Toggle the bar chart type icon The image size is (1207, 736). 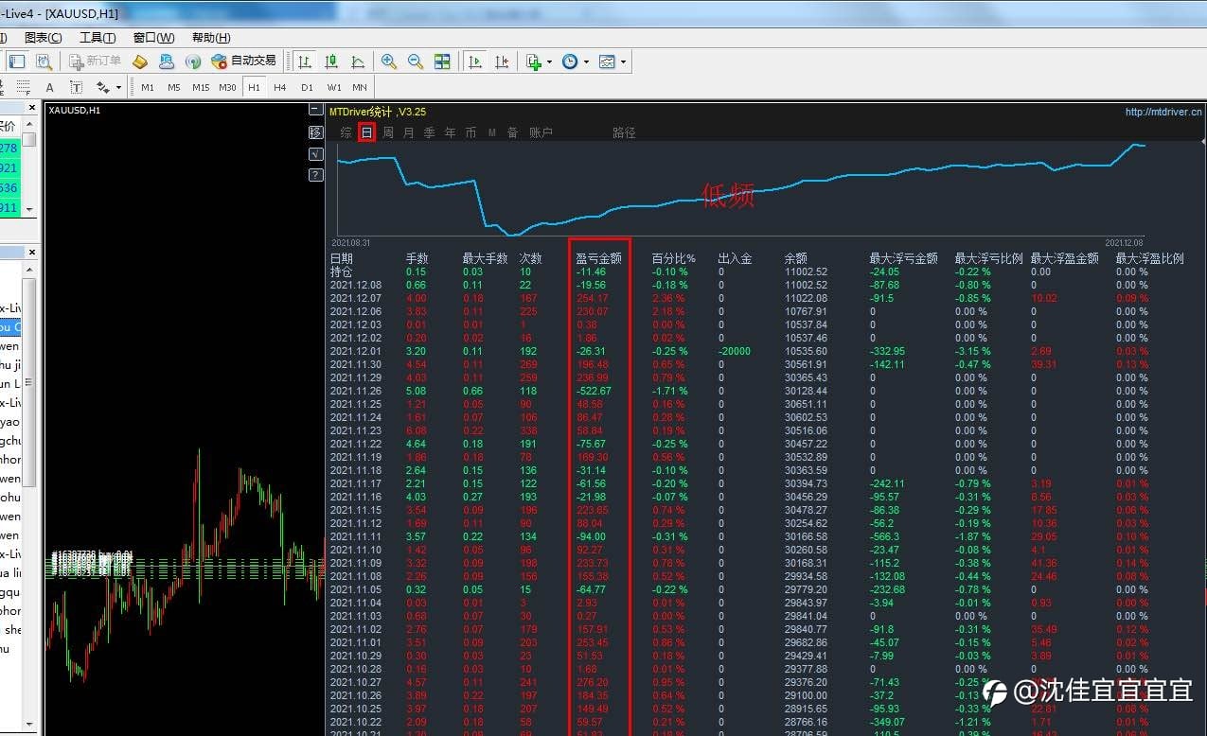[305, 61]
